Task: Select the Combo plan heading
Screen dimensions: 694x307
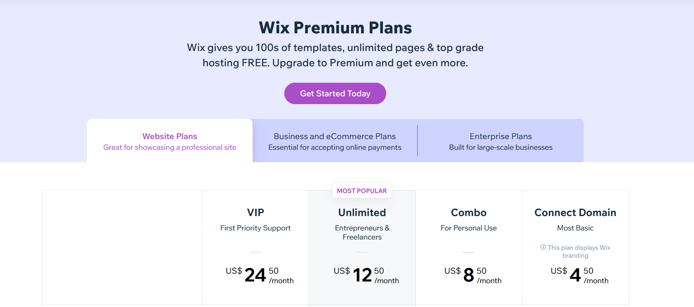Action: coord(469,212)
